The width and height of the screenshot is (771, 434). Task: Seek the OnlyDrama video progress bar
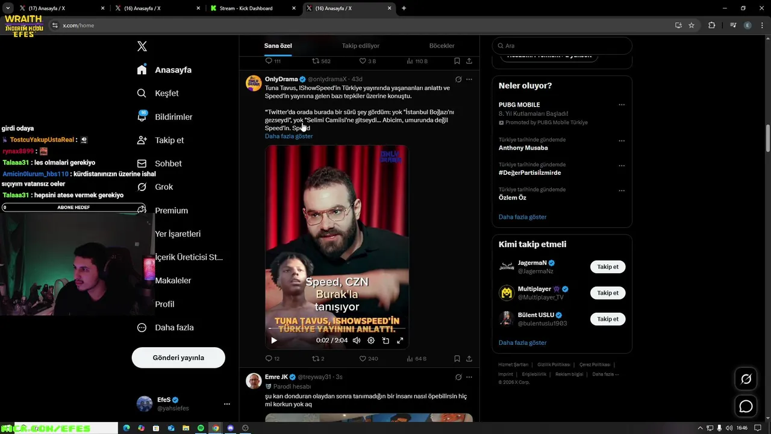point(337,329)
